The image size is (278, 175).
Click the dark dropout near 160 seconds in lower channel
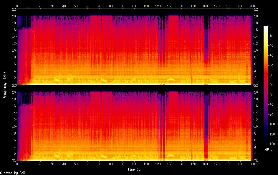[x=206, y=127]
